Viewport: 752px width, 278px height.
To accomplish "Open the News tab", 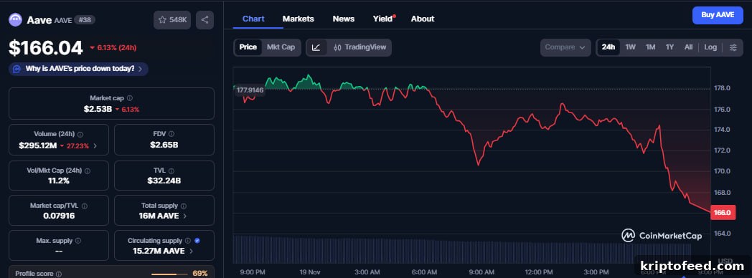I will [344, 19].
